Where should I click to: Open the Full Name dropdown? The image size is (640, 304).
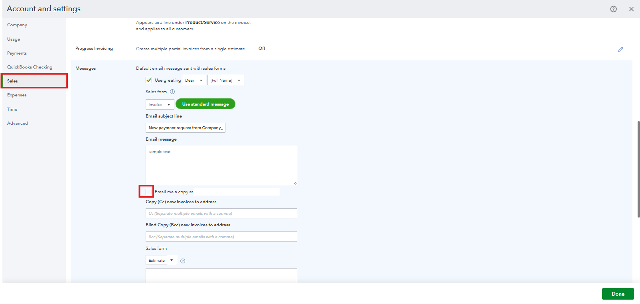[225, 80]
